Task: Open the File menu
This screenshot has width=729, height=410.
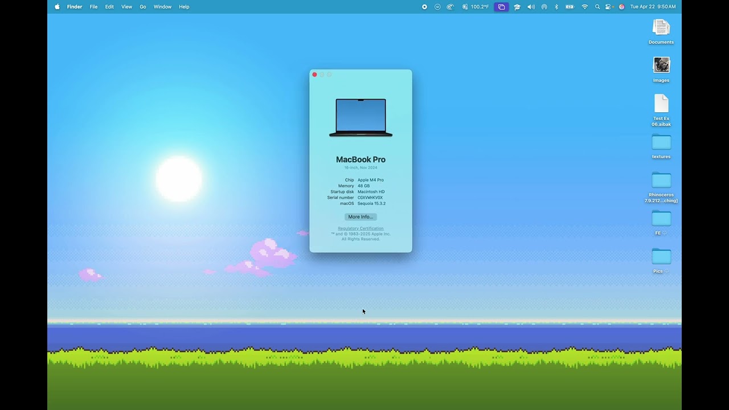Action: click(93, 7)
